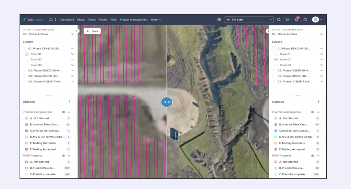Click the search magnifier icon
Screen dimensions: 351x189
(279, 20)
